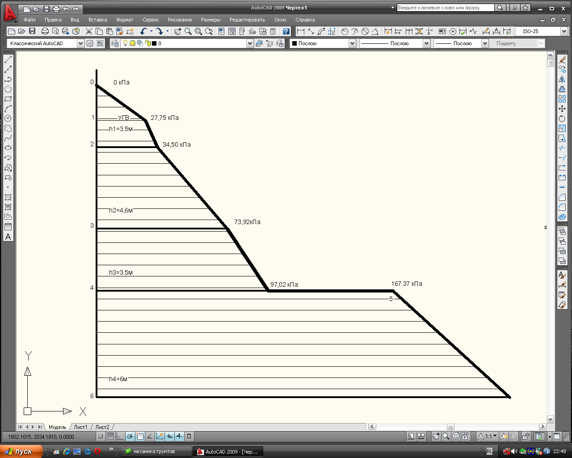
Task: Click the AutoCAD 2009 taskbar button
Action: pos(227,452)
